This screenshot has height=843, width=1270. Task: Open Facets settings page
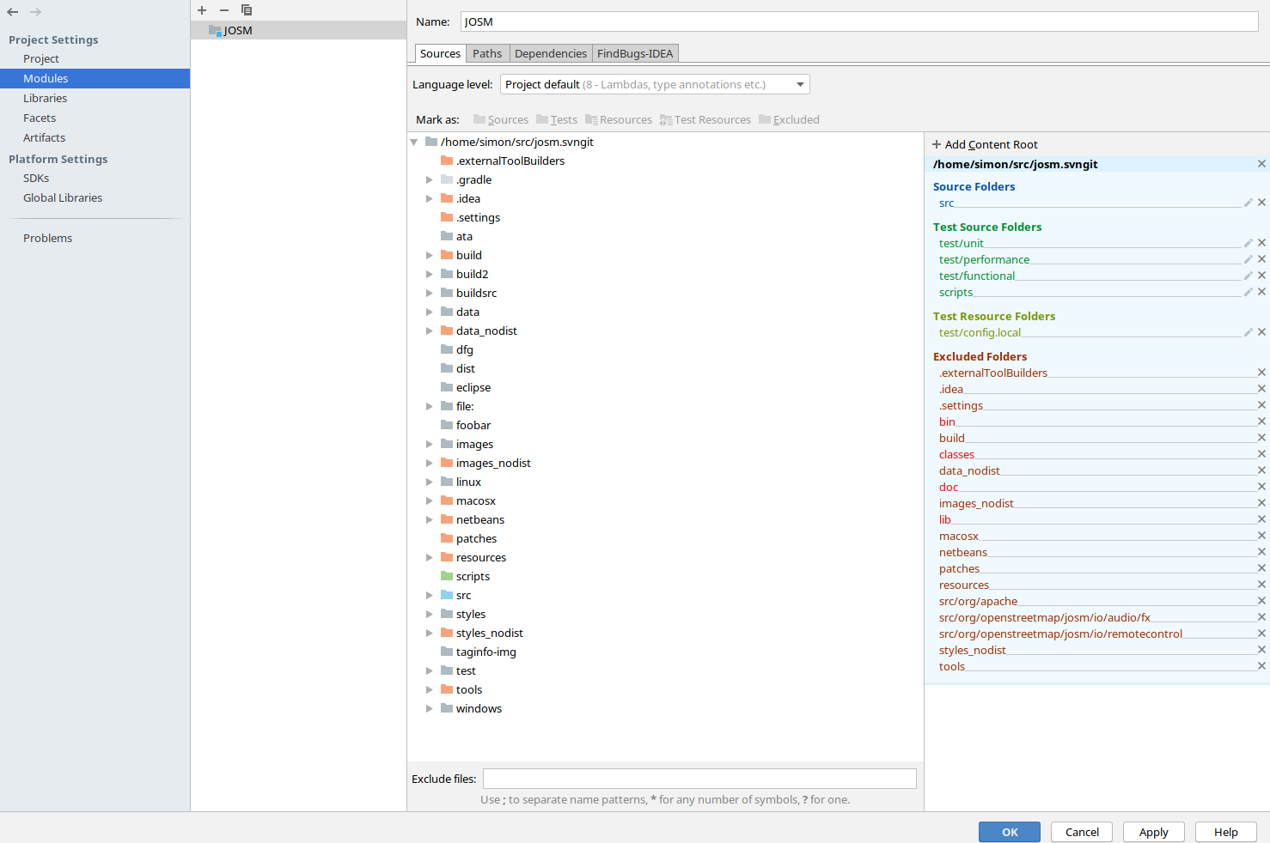(x=40, y=118)
